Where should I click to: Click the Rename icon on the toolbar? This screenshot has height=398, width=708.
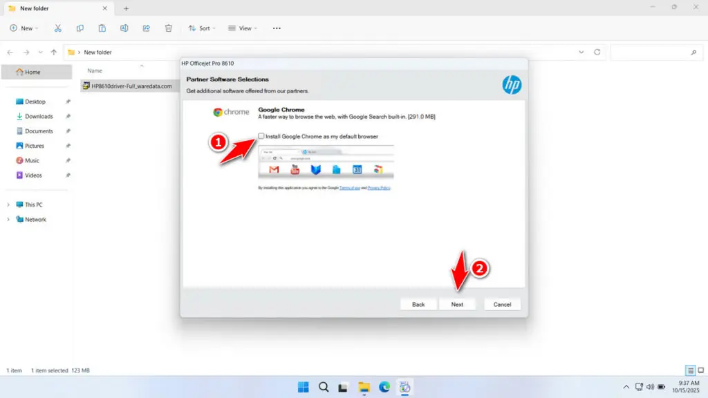click(124, 28)
